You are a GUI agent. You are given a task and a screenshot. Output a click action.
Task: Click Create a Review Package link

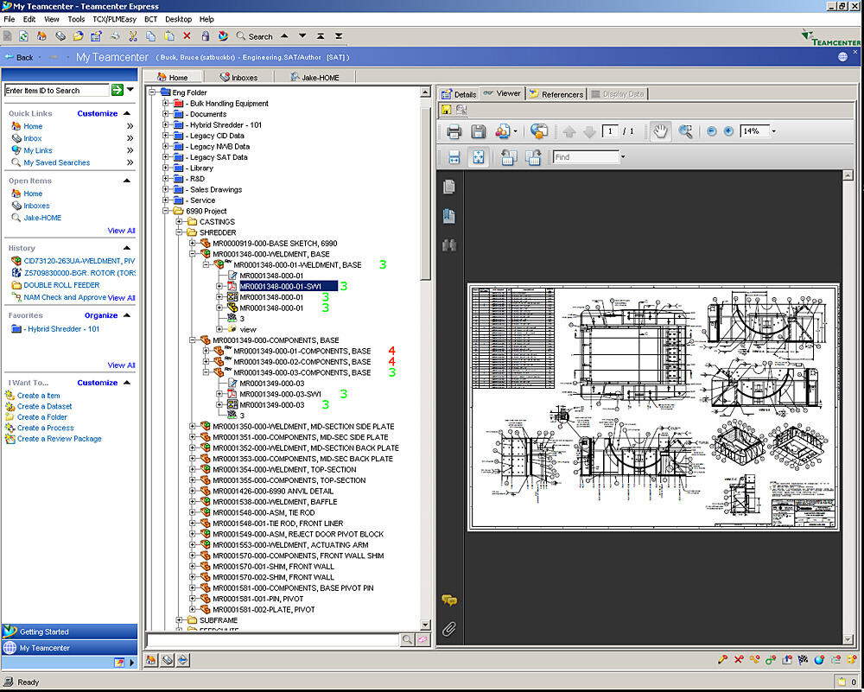click(59, 439)
